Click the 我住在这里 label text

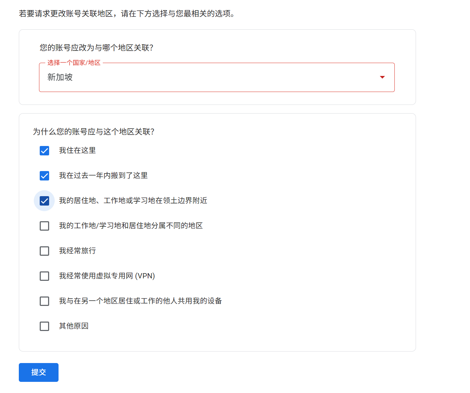[x=77, y=151]
